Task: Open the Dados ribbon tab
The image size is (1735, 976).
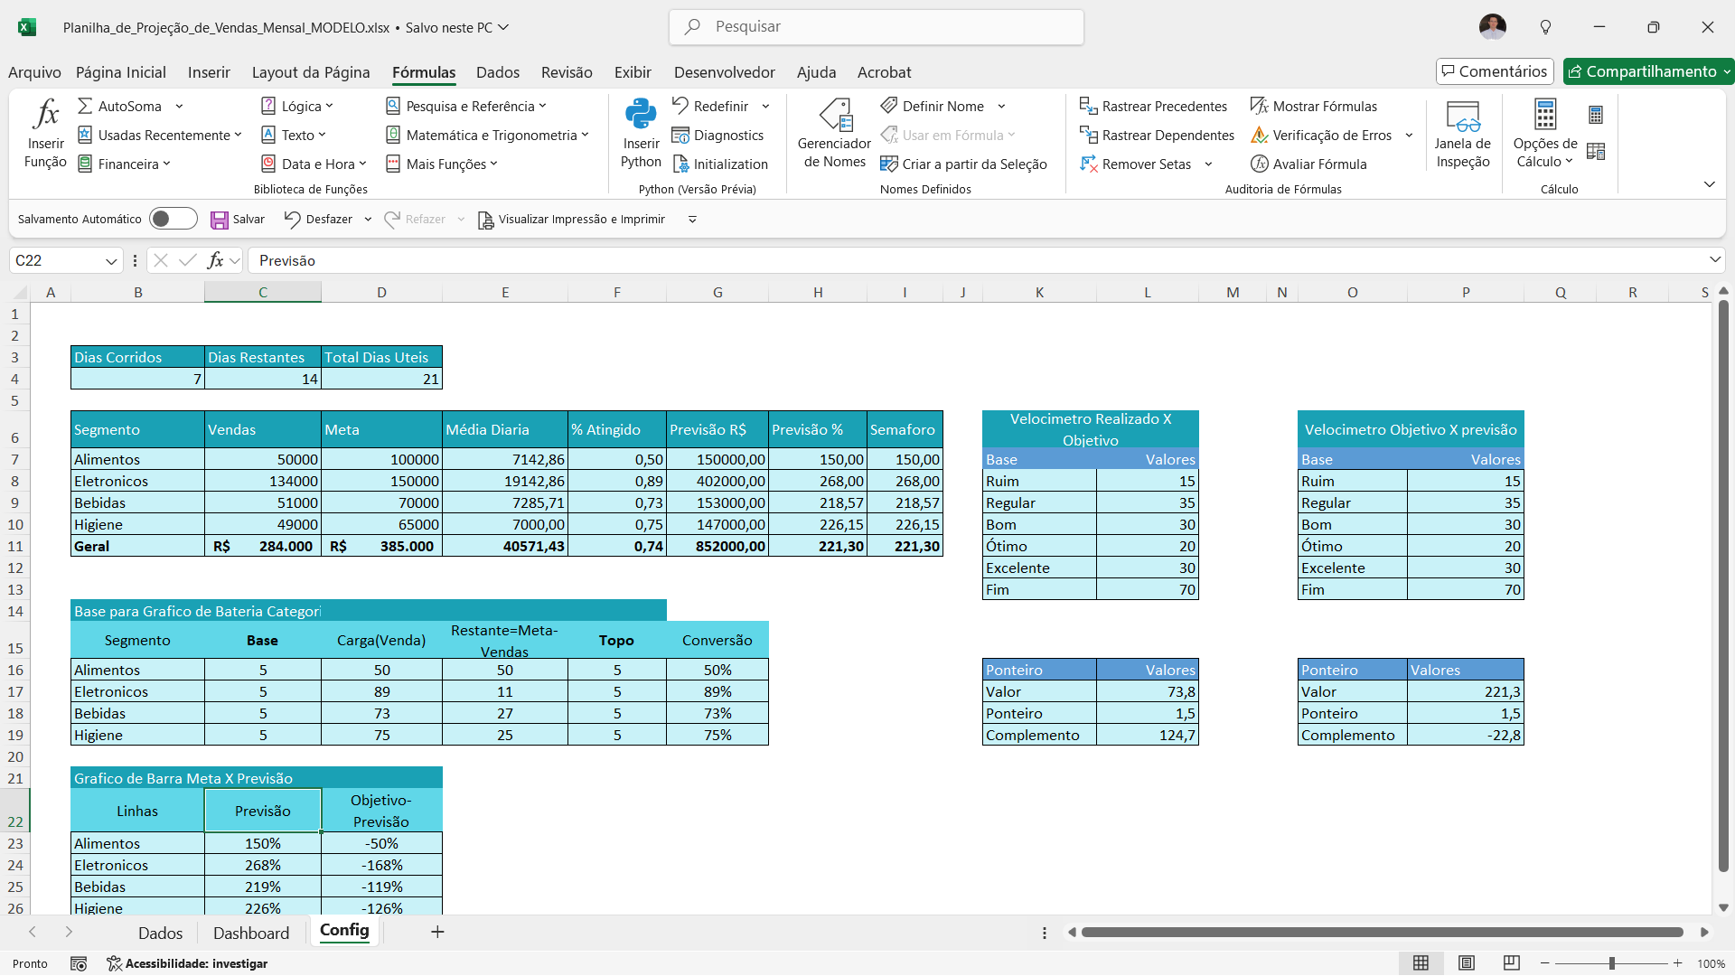Action: [497, 72]
